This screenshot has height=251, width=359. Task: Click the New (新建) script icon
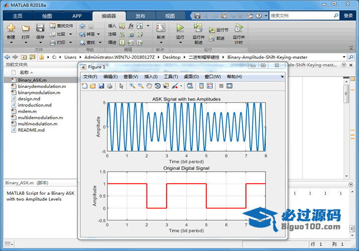pos(11,28)
